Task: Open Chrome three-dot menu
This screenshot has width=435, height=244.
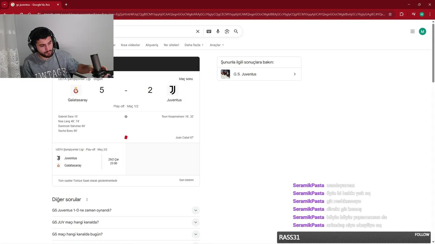Action: 430,14
